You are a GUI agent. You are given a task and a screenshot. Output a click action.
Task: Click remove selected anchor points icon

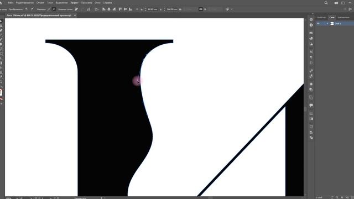pos(76,9)
